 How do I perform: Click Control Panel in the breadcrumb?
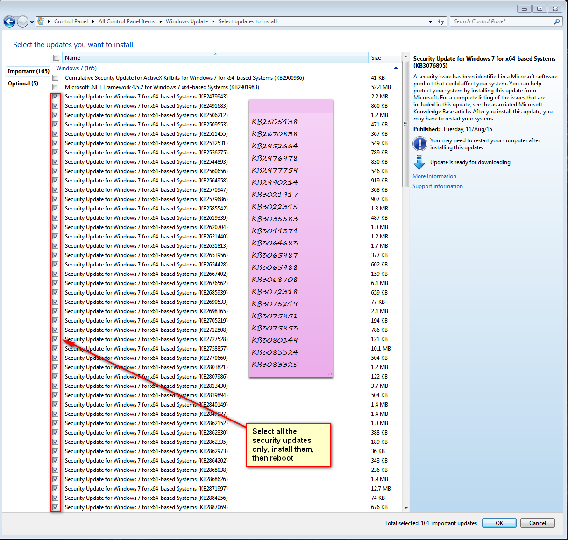tap(71, 21)
